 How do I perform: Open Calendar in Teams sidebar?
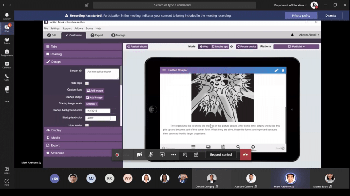[7, 65]
